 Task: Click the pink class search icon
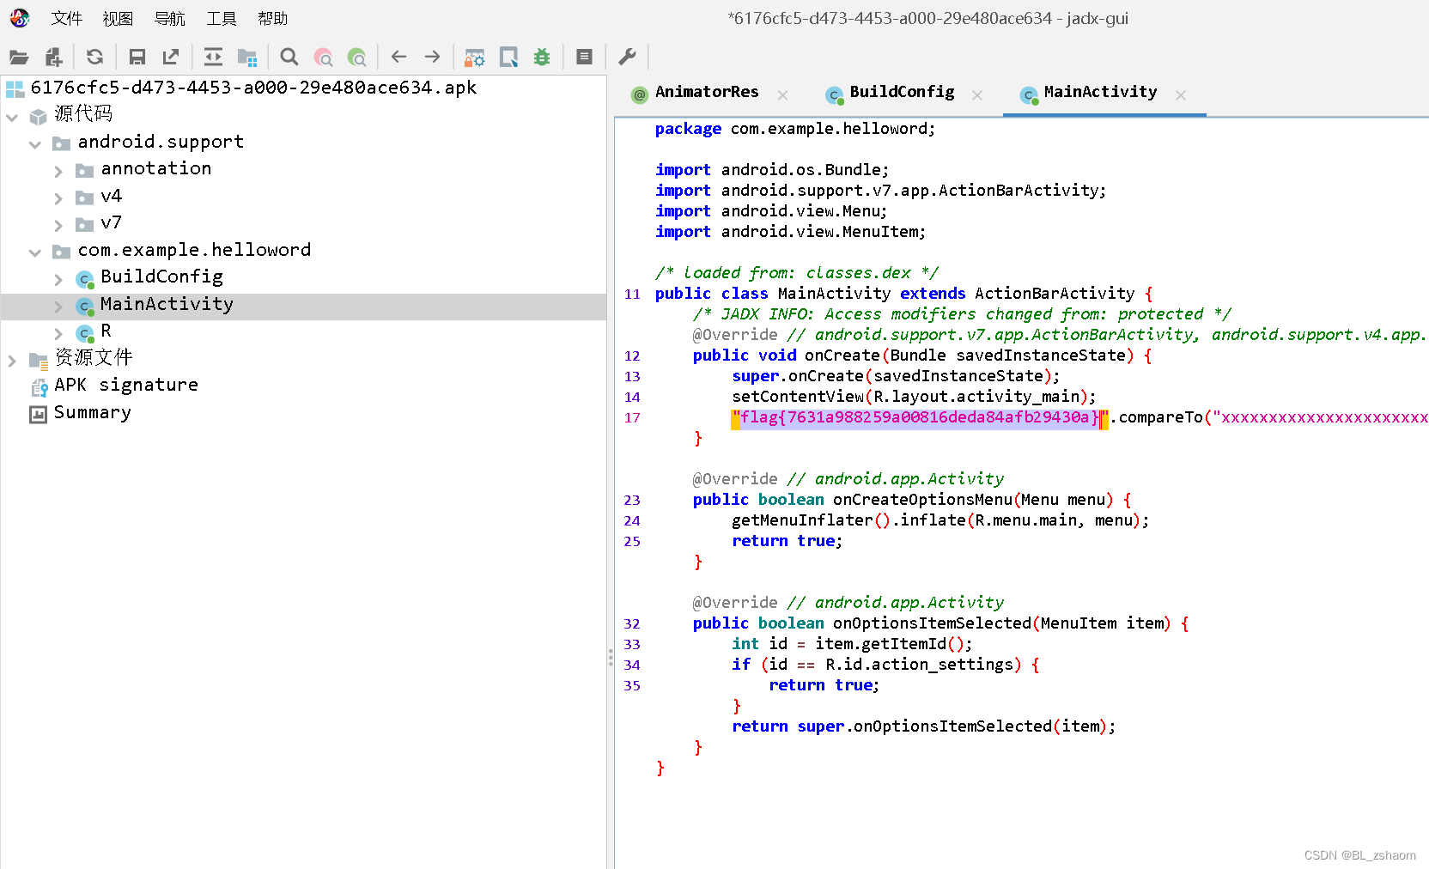323,58
